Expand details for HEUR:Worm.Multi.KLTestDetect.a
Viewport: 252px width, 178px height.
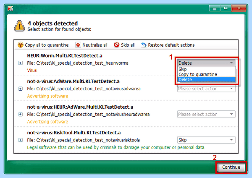coord(21,63)
